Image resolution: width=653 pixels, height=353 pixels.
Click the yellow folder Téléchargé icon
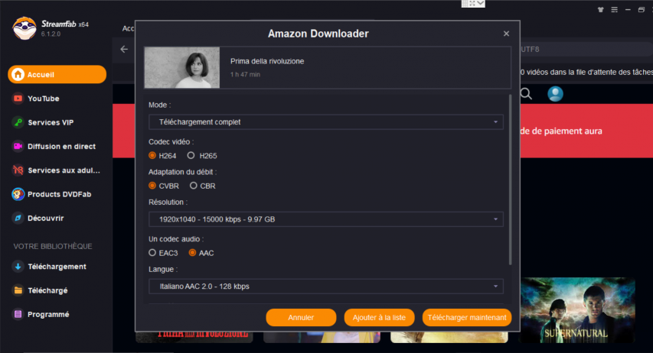coord(18,290)
